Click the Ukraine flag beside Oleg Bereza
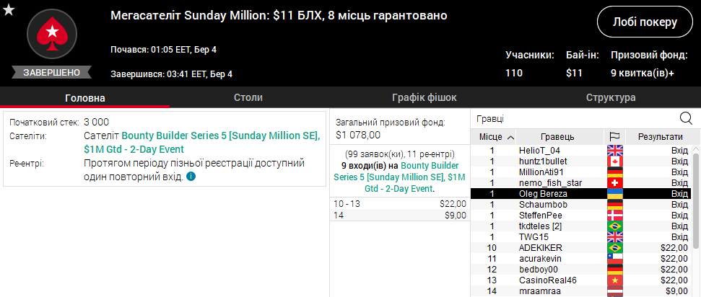 pos(614,194)
